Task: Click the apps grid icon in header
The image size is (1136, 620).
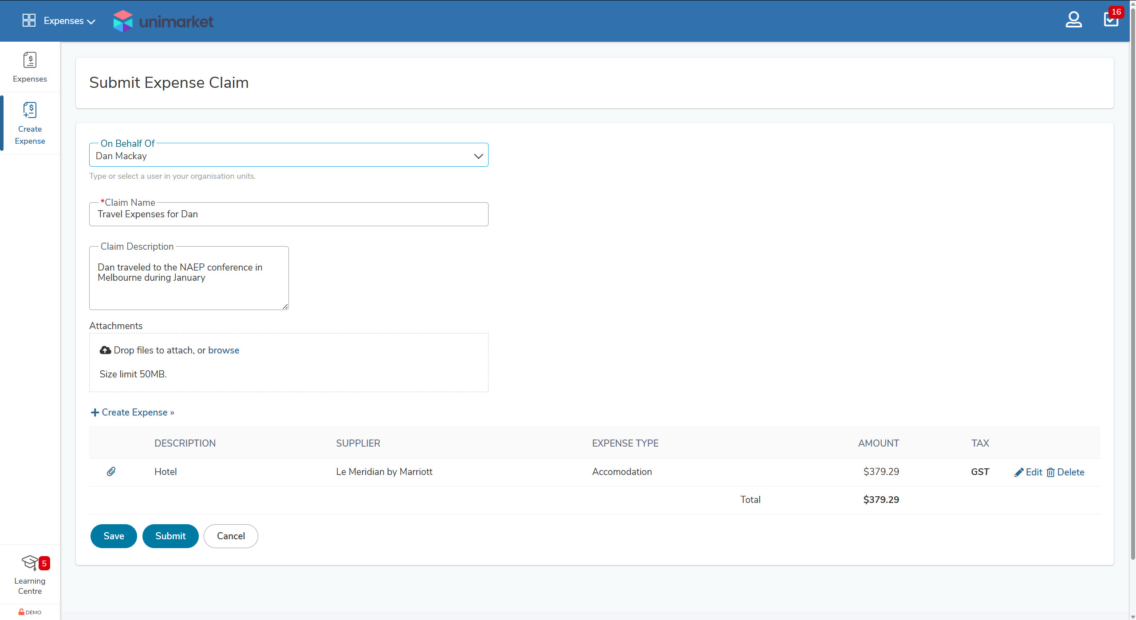Action: (29, 20)
